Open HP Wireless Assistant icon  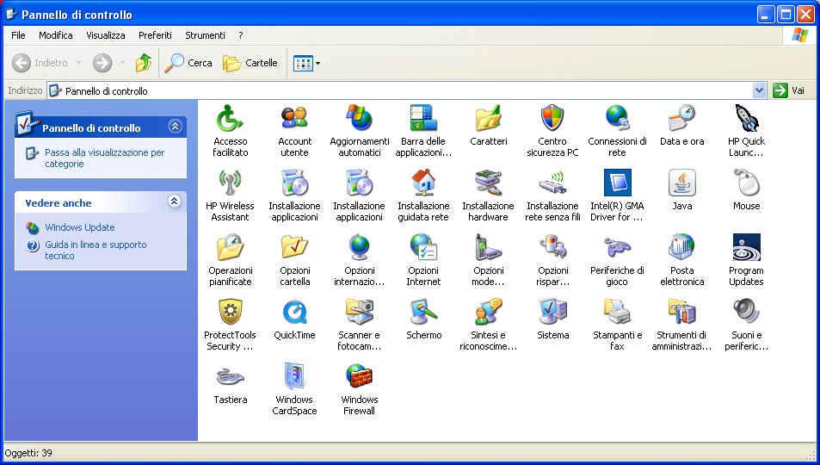pos(230,183)
